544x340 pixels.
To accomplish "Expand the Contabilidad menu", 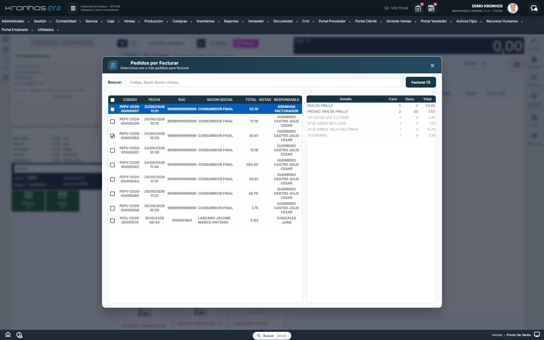I will 68,21.
